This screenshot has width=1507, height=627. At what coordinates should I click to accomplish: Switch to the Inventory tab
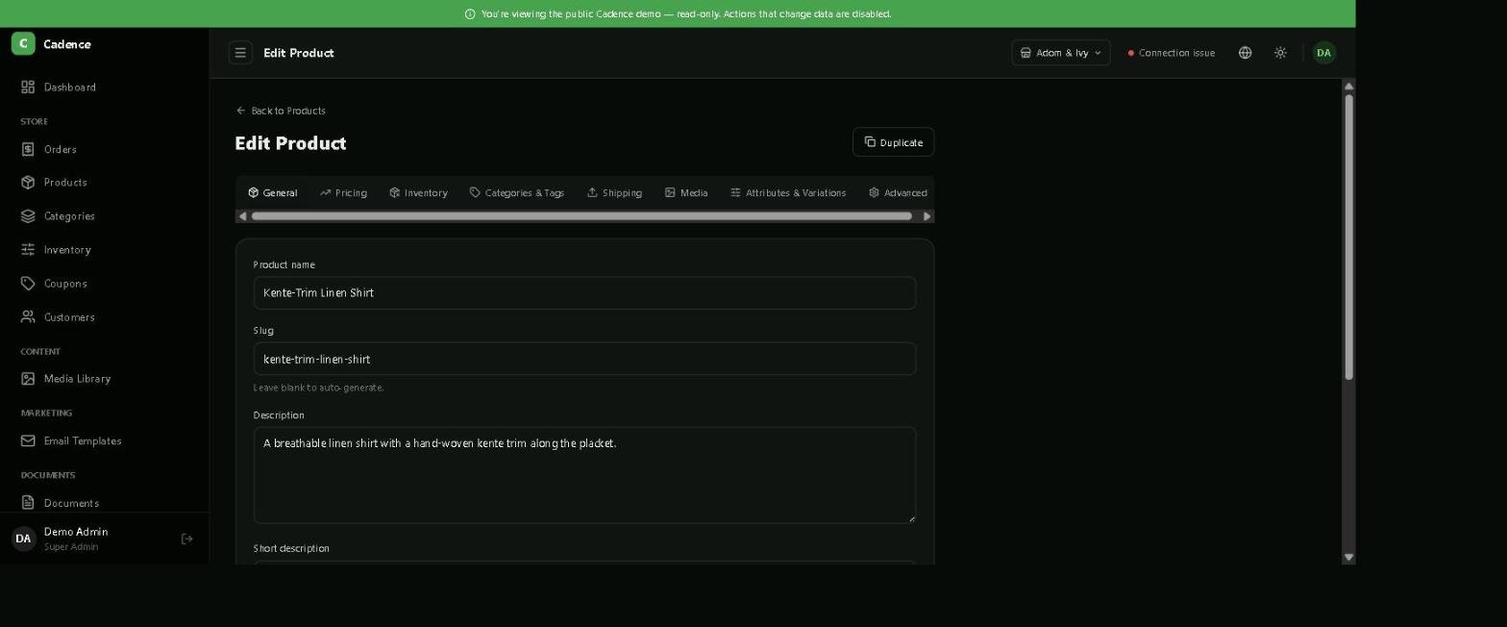coord(418,193)
